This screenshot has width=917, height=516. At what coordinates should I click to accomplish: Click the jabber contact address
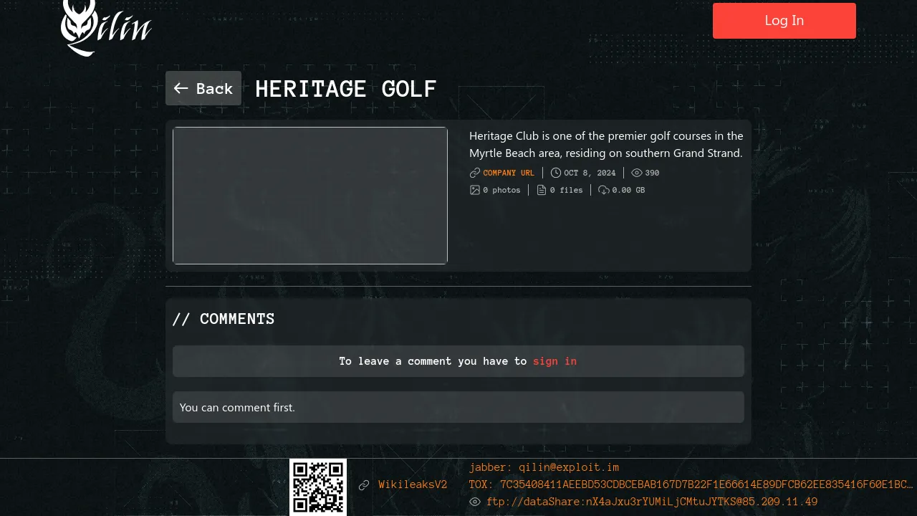coord(544,467)
